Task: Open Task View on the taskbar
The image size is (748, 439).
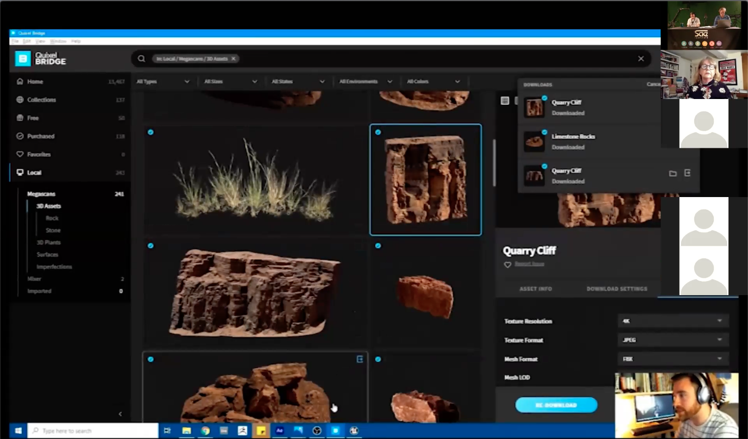Action: click(167, 431)
